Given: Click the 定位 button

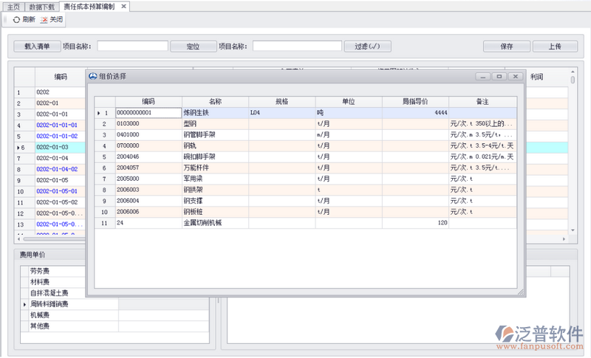Looking at the screenshot, I should (x=191, y=46).
